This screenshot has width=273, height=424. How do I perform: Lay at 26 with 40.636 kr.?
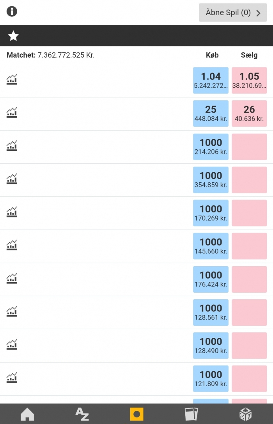(249, 113)
